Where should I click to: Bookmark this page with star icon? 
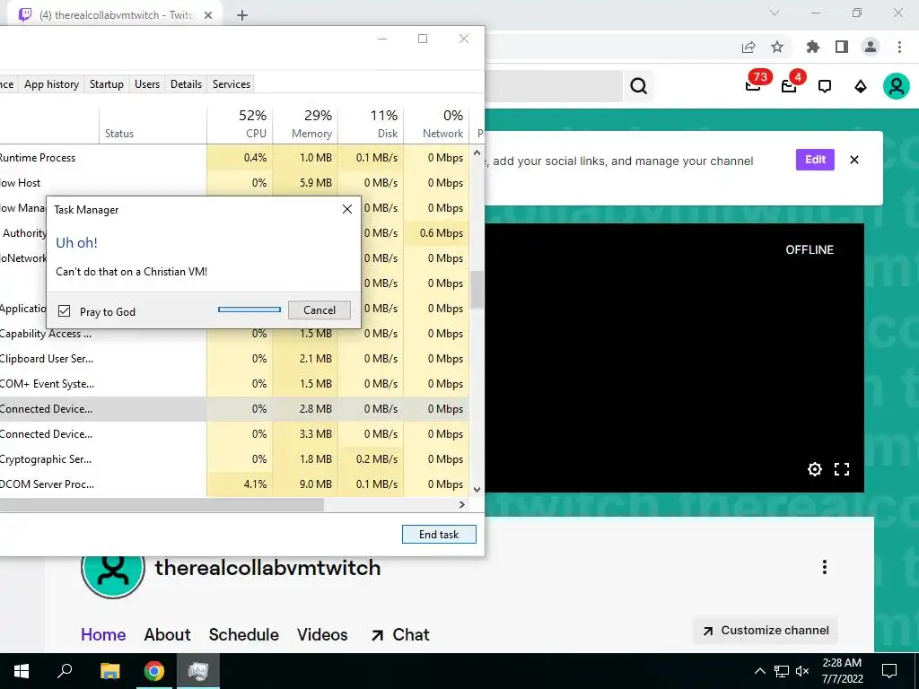pyautogui.click(x=777, y=47)
